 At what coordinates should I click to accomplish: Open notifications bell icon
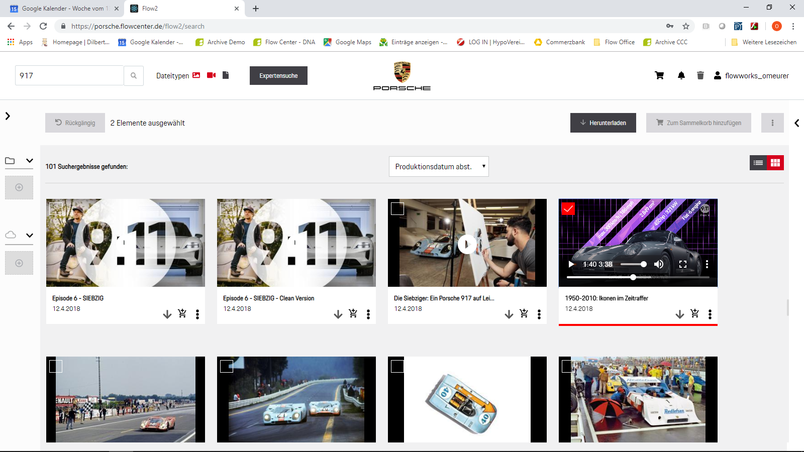[x=681, y=76]
